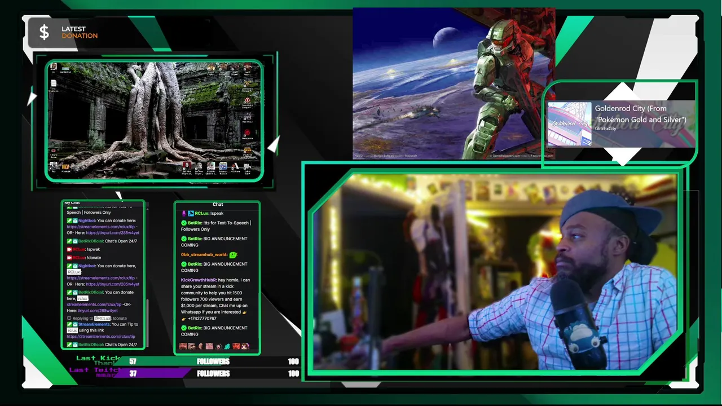Viewport: 722px width, 406px height.
Task: Click the StreamElements username in My Chat
Action: (94, 324)
